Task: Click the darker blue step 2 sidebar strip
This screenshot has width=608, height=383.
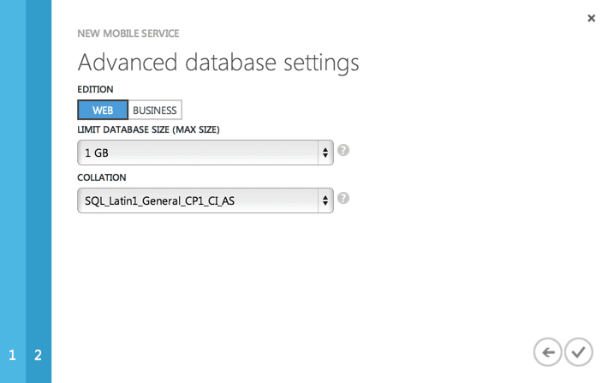Action: [x=39, y=171]
